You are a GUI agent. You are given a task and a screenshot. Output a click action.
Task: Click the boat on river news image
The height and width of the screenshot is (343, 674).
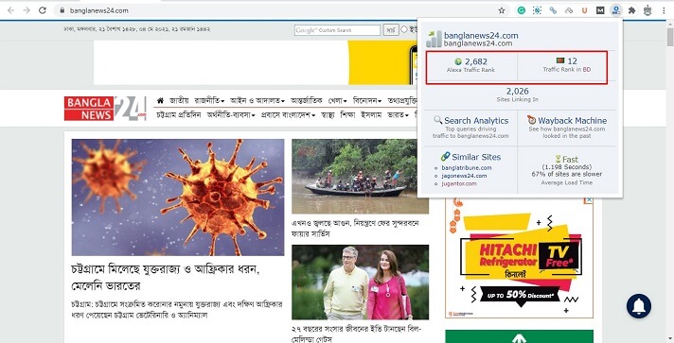coord(361,177)
